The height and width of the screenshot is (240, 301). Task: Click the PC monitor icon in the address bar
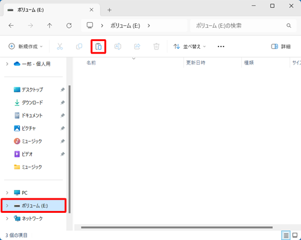click(90, 25)
